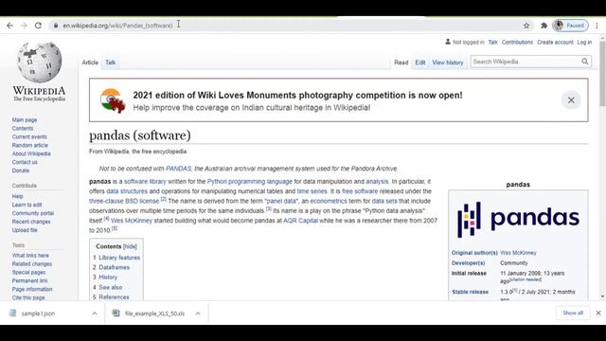Hide the Contents table
This screenshot has height=341, width=606.
coord(130,246)
